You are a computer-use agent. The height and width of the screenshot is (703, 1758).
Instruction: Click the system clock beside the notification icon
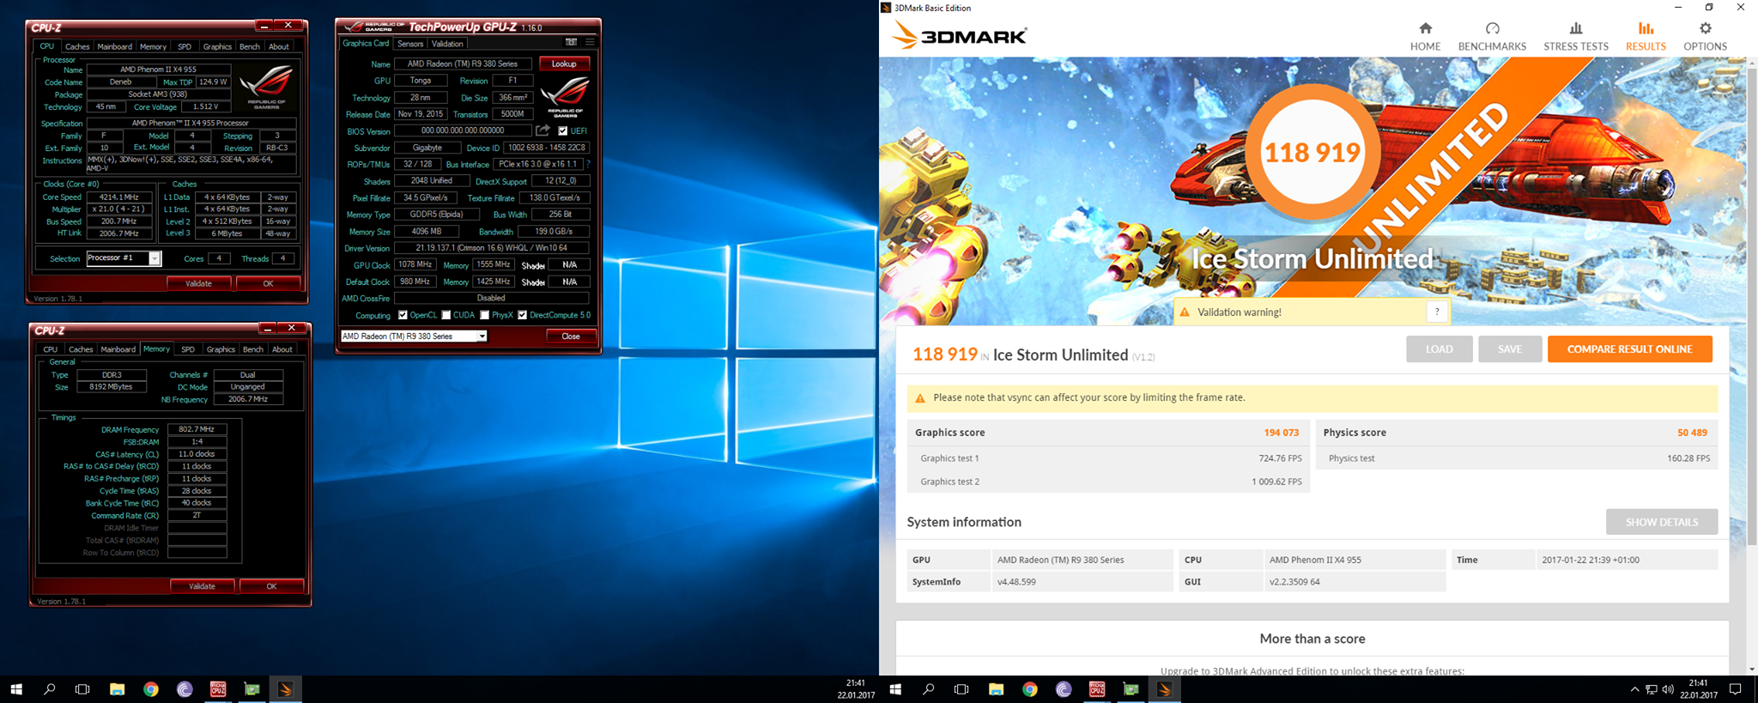[1697, 689]
